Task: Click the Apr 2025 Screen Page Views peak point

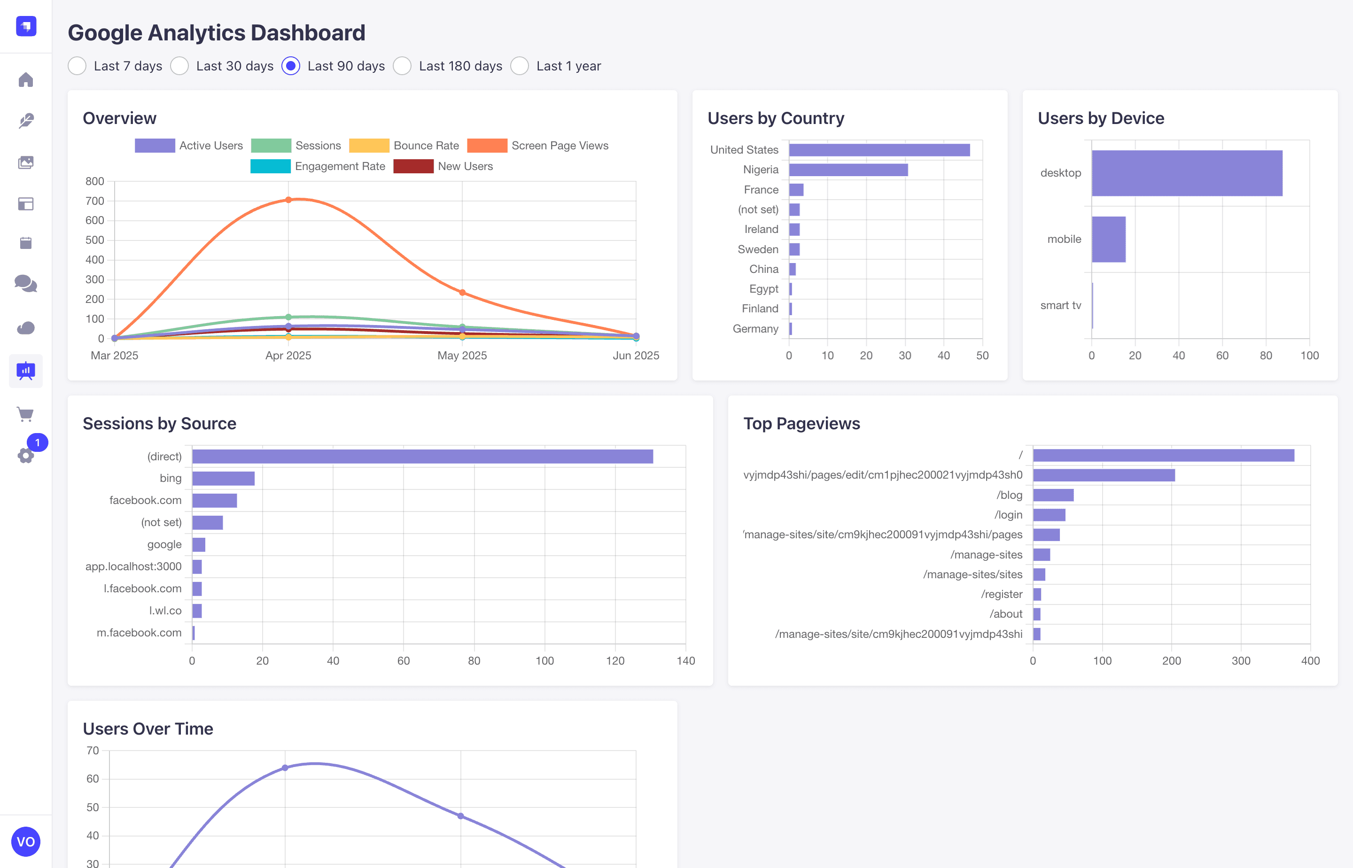Action: [288, 200]
